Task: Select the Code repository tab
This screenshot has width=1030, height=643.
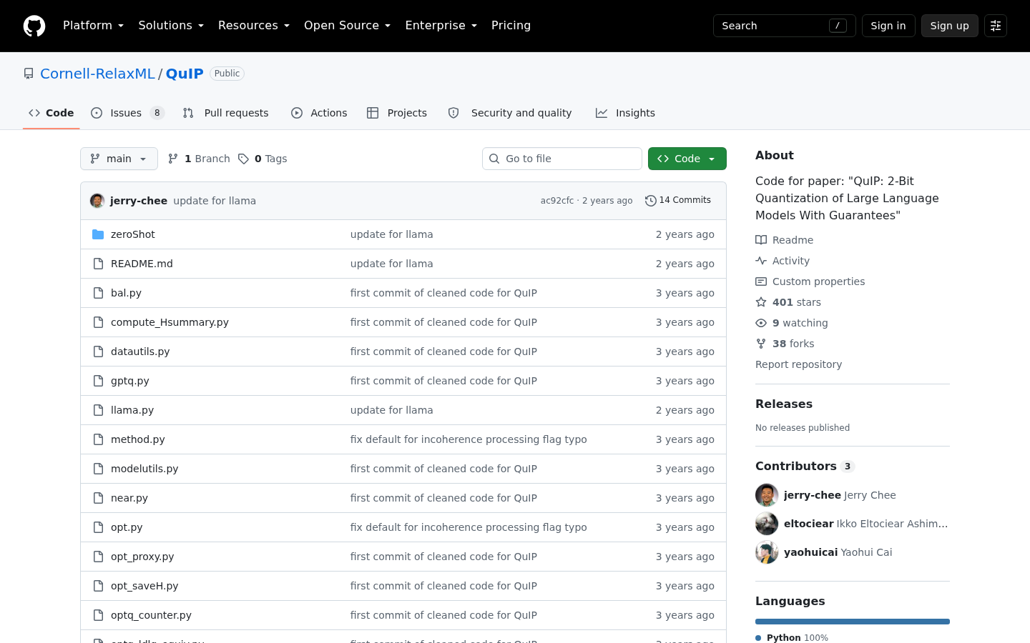Action: pyautogui.click(x=51, y=113)
